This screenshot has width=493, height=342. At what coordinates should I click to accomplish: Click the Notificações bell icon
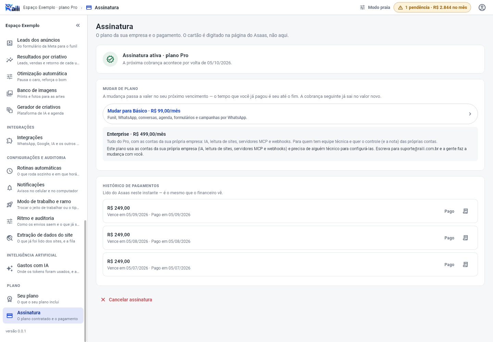coord(10,188)
